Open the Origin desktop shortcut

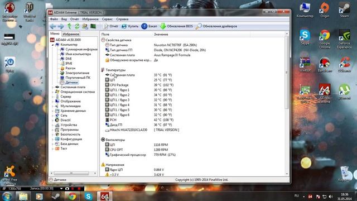(325, 10)
